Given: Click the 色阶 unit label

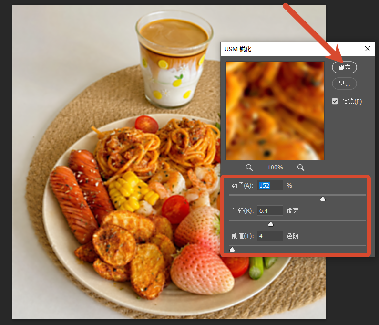Looking at the screenshot, I should [x=293, y=236].
